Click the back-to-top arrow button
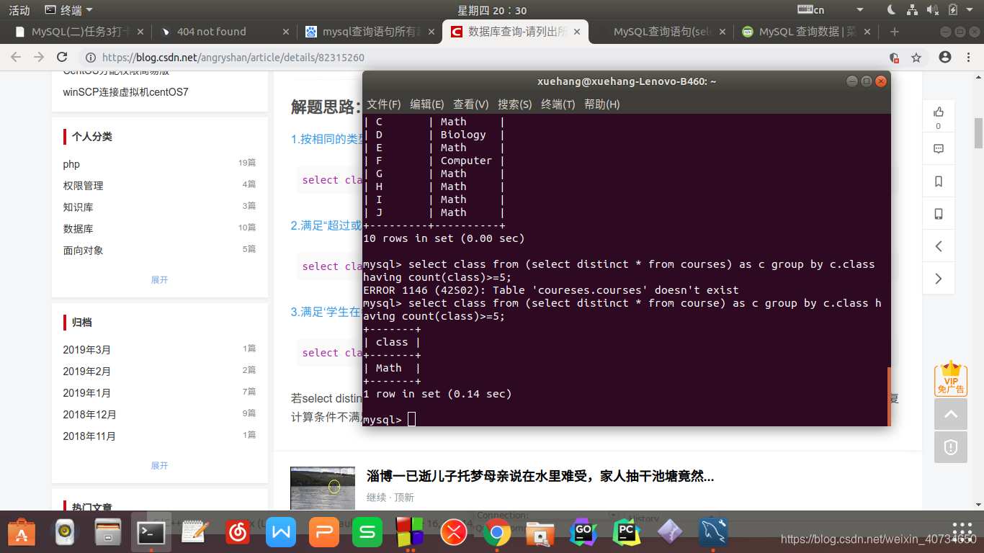Image resolution: width=984 pixels, height=553 pixels. 951,414
